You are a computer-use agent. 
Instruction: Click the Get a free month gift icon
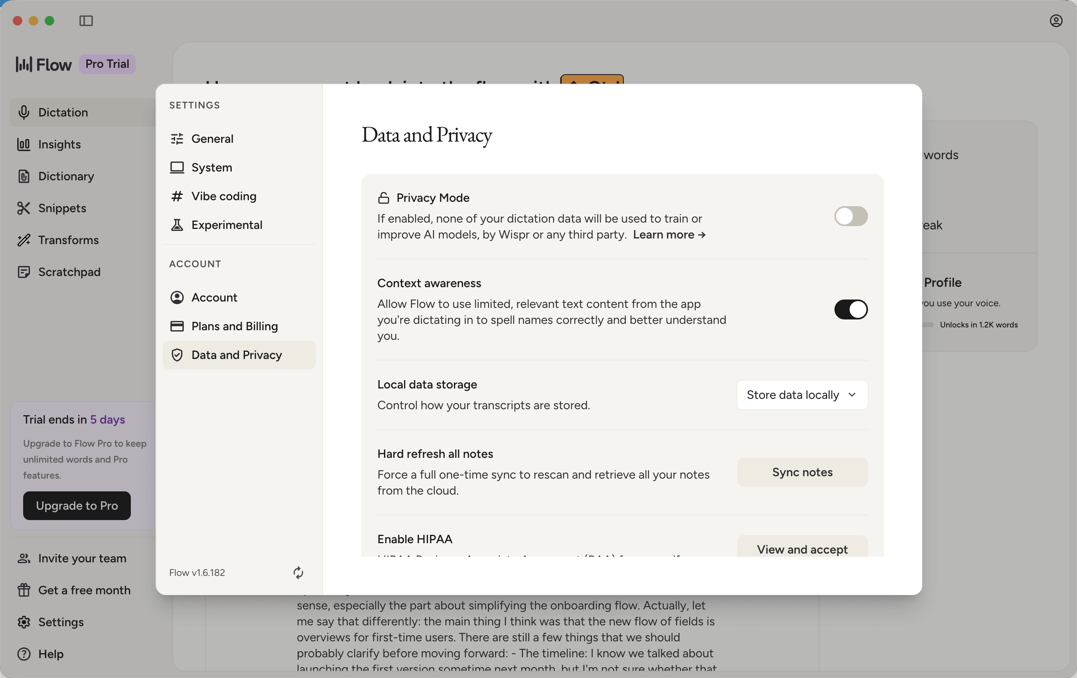24,590
